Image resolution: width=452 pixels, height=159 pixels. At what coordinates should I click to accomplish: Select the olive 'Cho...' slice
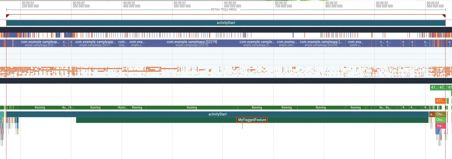[440, 114]
